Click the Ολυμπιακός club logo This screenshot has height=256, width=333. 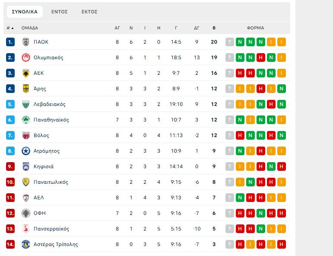(x=25, y=58)
